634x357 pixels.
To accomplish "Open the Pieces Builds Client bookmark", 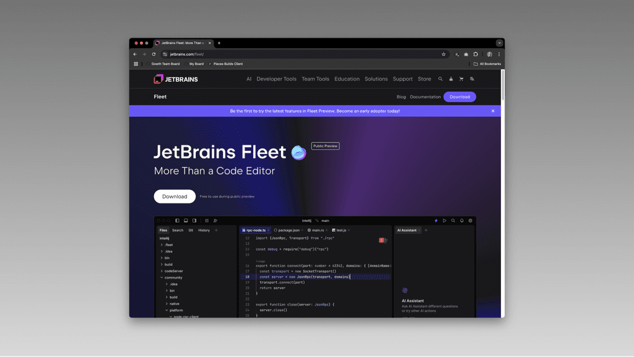I will click(x=225, y=64).
